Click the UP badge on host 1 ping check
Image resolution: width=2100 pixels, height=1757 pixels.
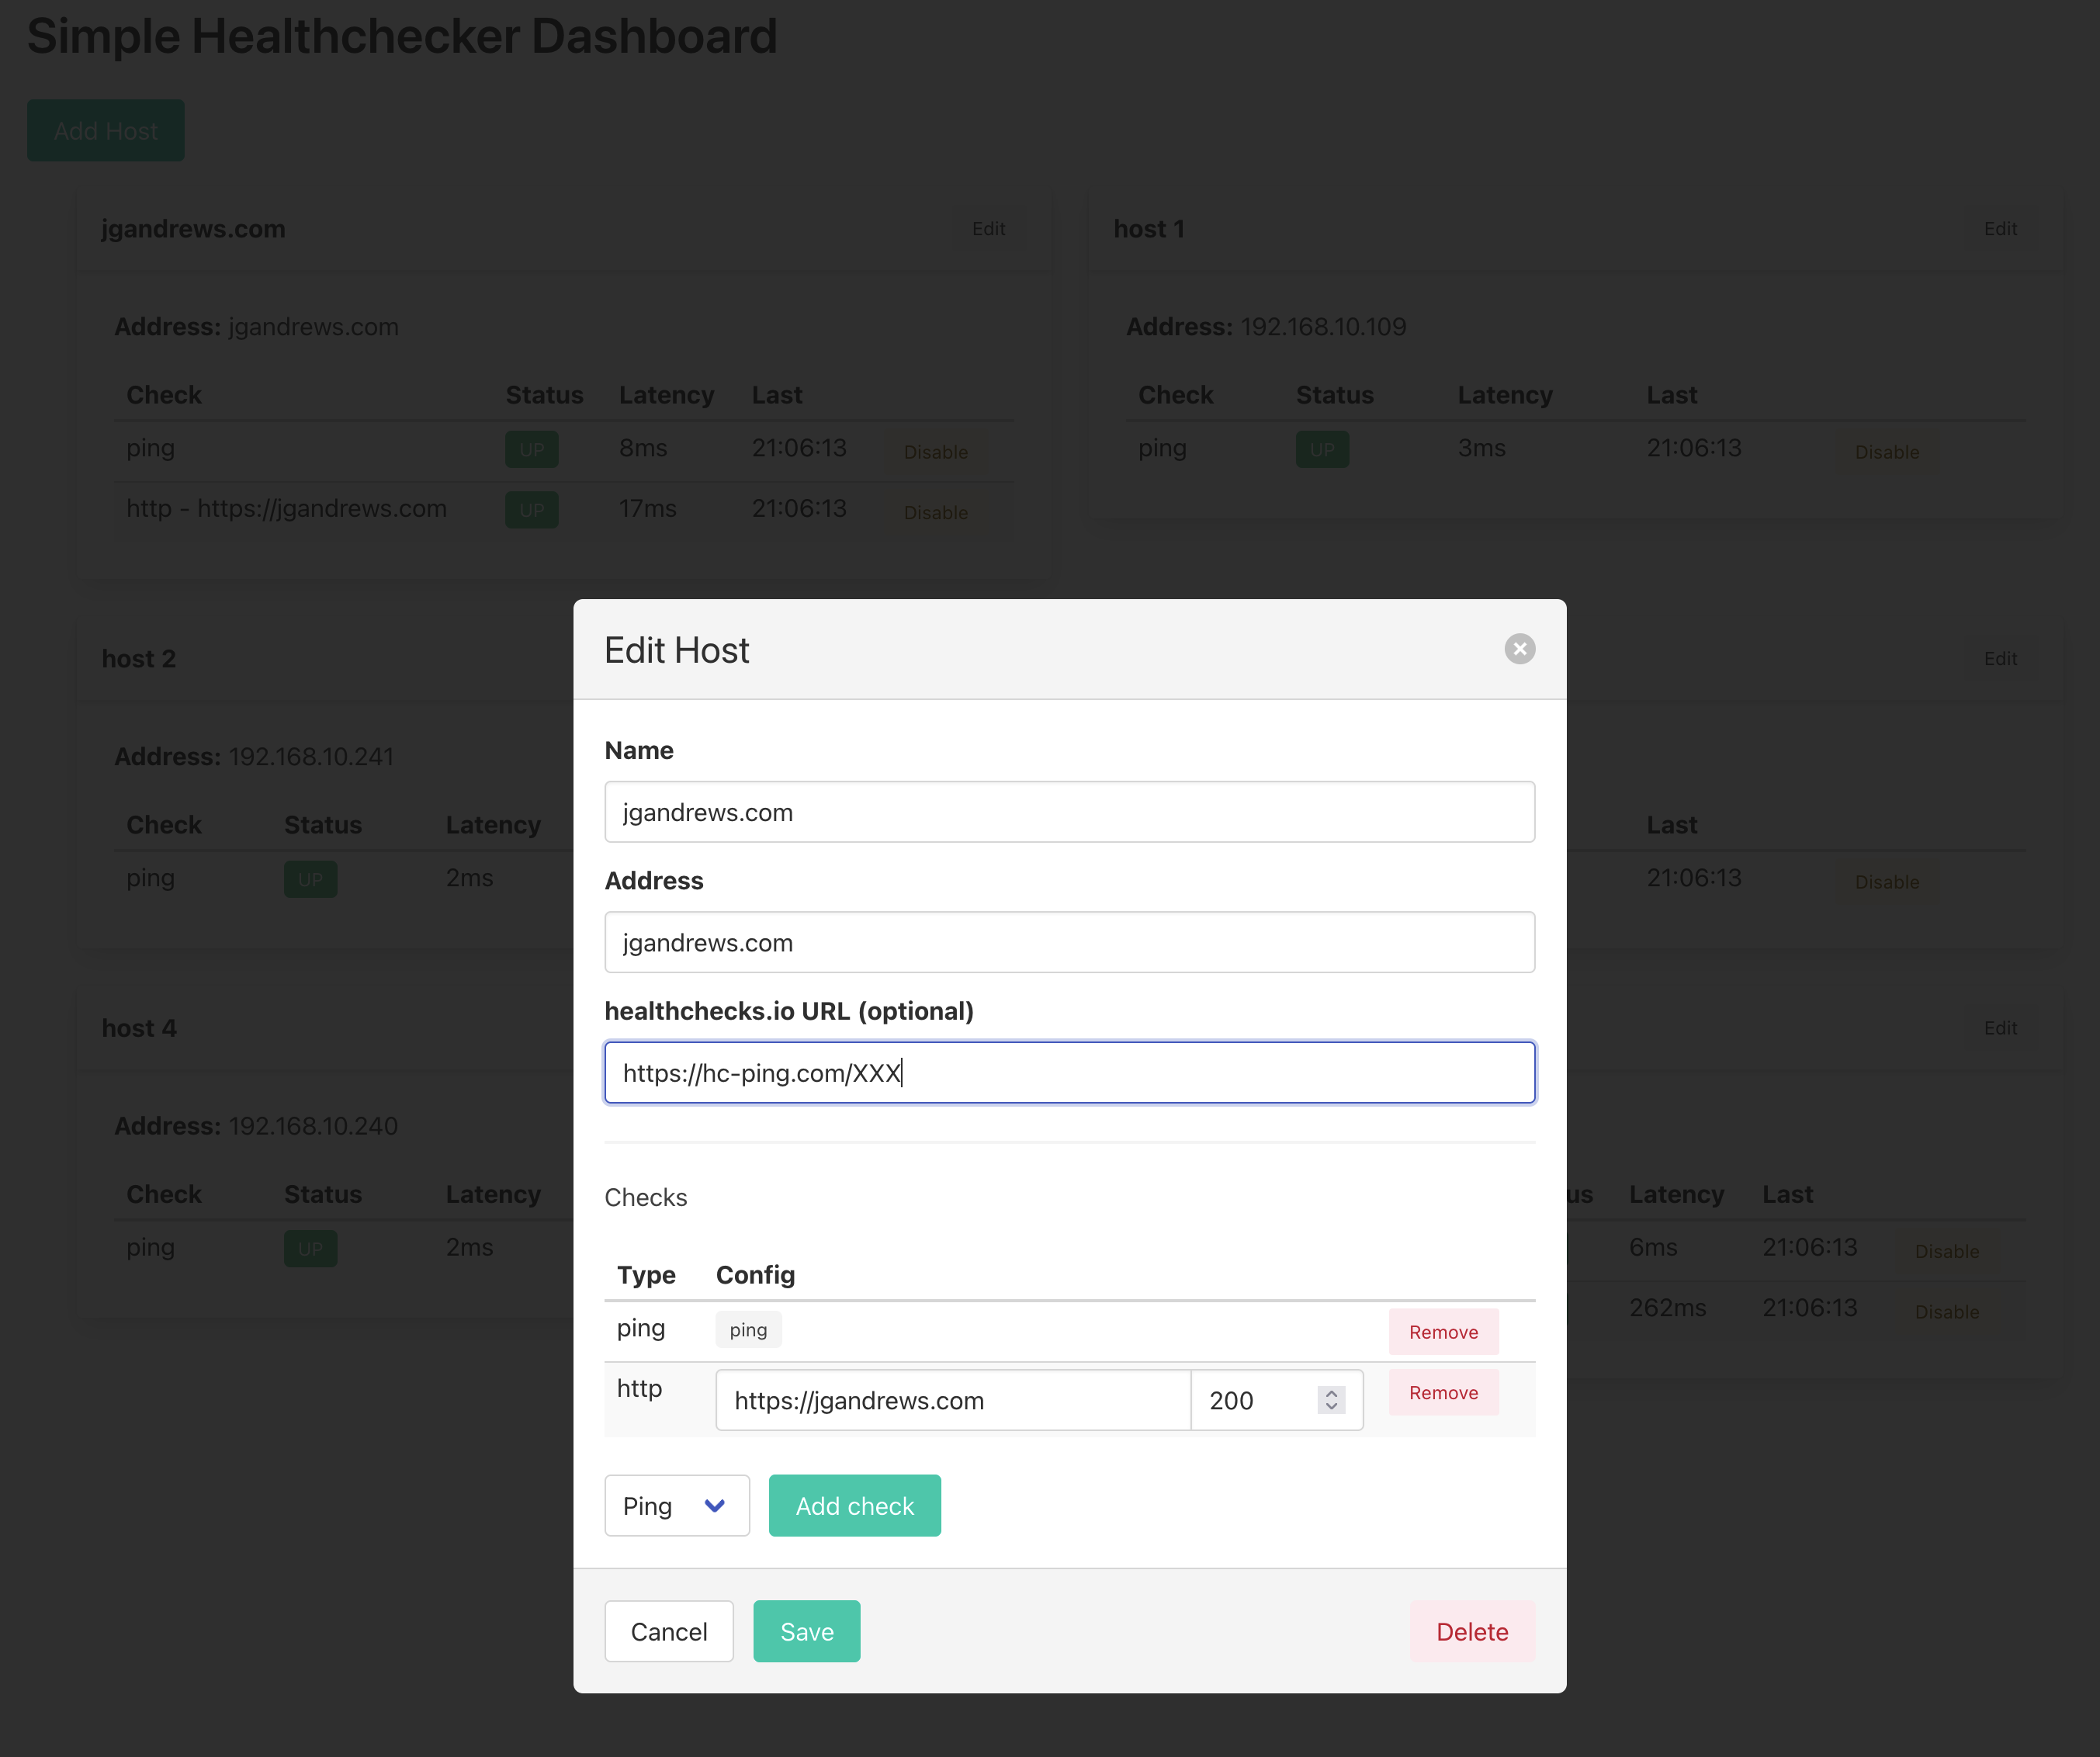pos(1322,449)
